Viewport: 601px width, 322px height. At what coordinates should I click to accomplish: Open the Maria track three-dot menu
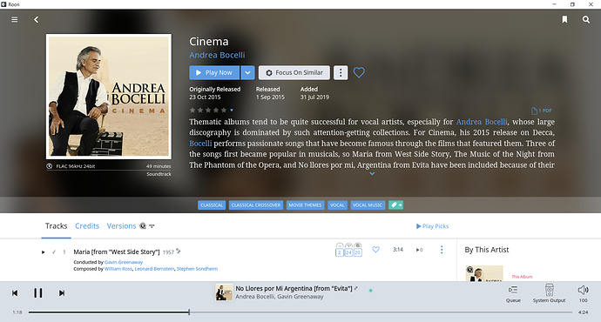[x=442, y=250]
